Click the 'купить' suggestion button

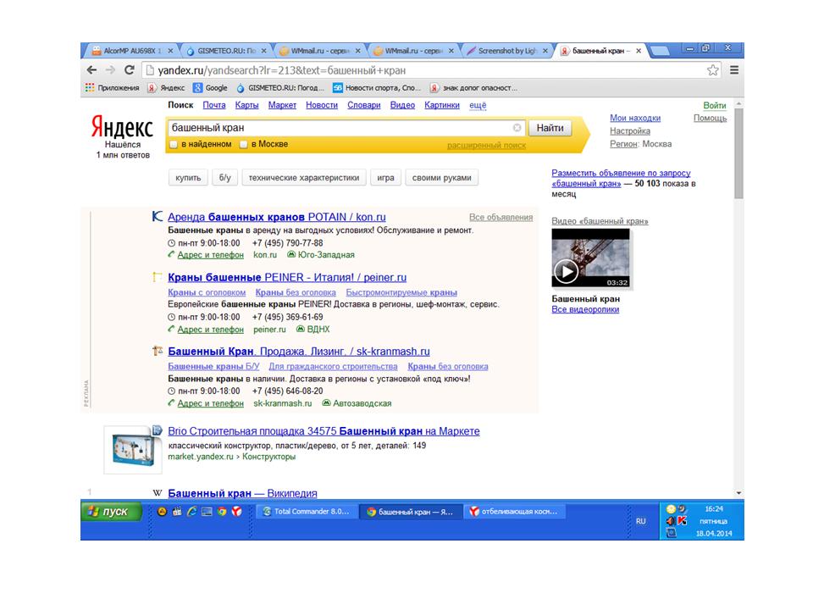[188, 177]
